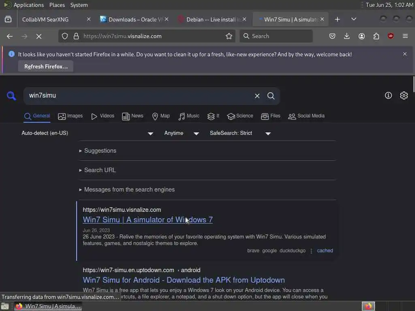
Task: Open the Applications menu
Action: coord(29,5)
